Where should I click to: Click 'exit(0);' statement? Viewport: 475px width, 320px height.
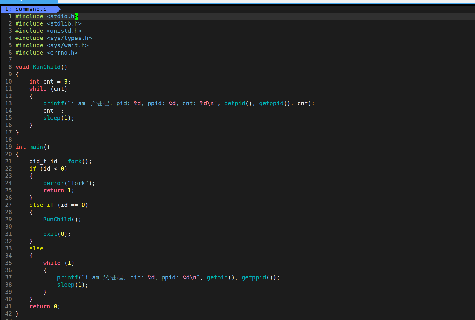(57, 234)
